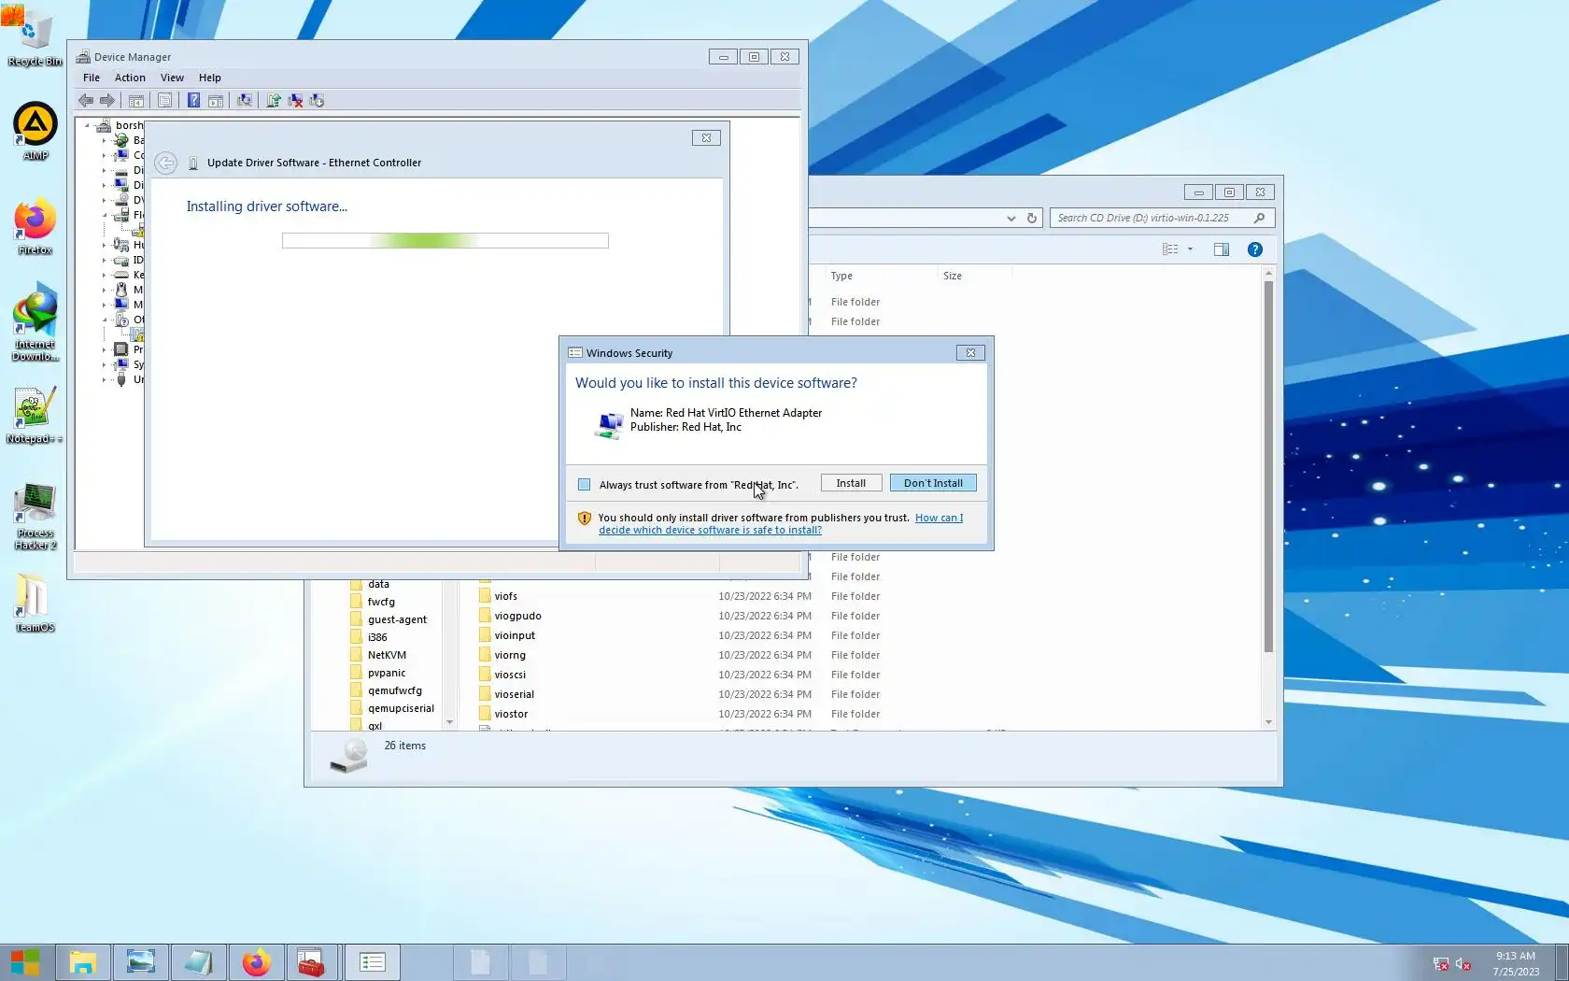Open Explorer help via blue question icon
This screenshot has width=1569, height=981.
pos(1255,249)
